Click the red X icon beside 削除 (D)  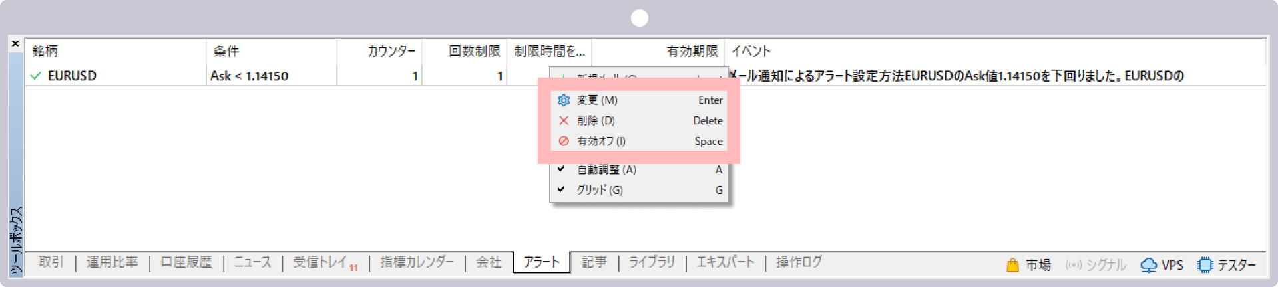coord(564,121)
